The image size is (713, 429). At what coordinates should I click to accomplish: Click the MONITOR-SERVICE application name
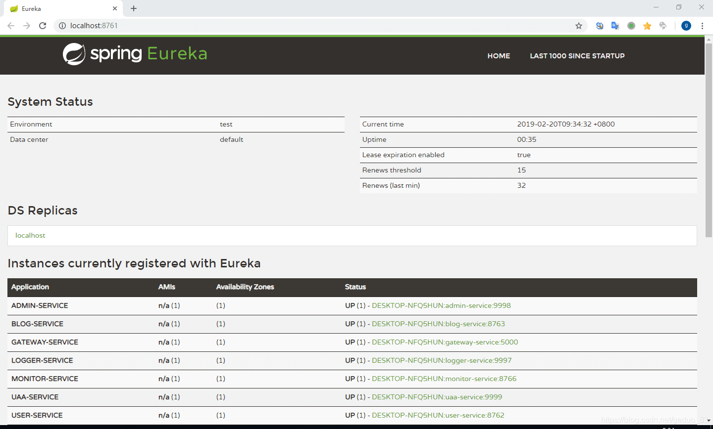tap(45, 379)
